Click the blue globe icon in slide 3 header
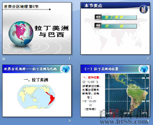Viewport: 153px width, 125px height. click(65, 69)
